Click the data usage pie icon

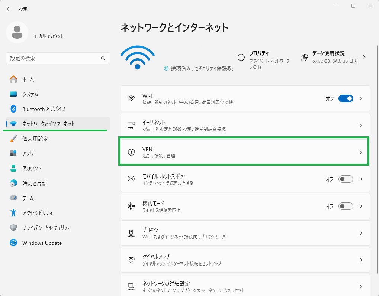click(304, 58)
